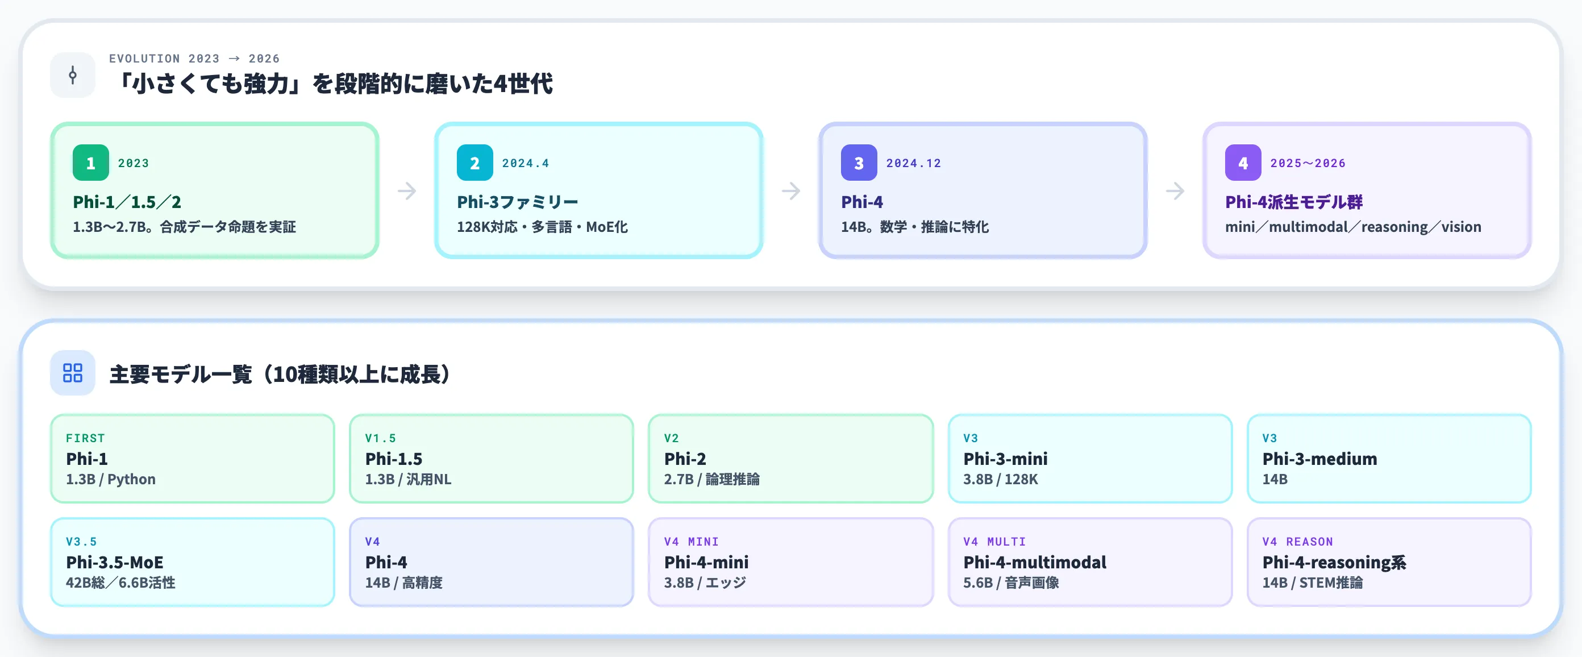Select the Phi-3-medium card
Screen dimensions: 1582x657
tap(1389, 459)
